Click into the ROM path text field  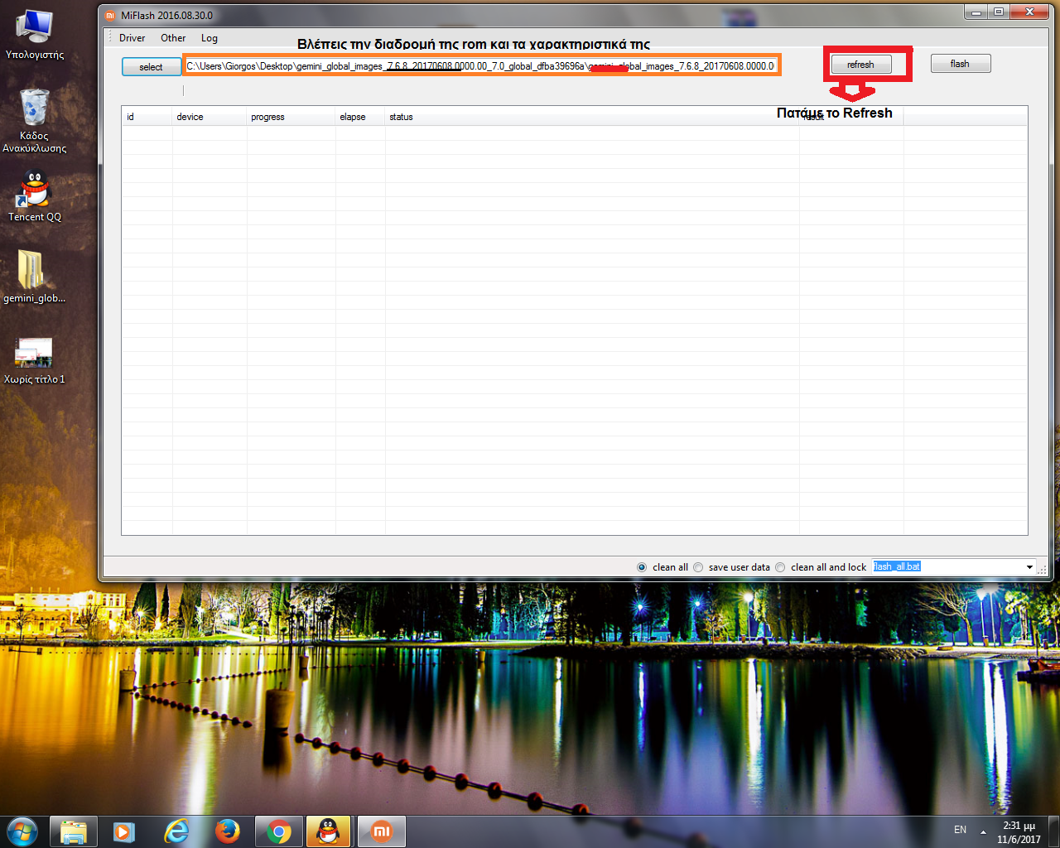click(480, 66)
